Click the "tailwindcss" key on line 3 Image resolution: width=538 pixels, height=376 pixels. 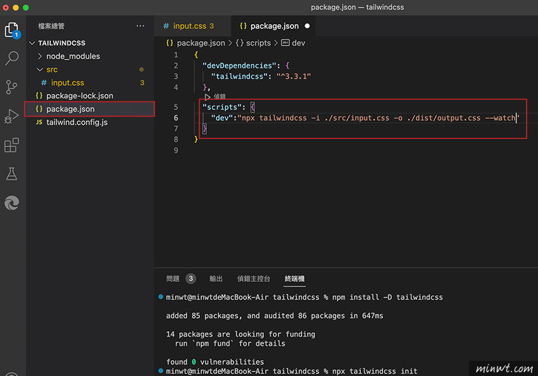(x=239, y=76)
